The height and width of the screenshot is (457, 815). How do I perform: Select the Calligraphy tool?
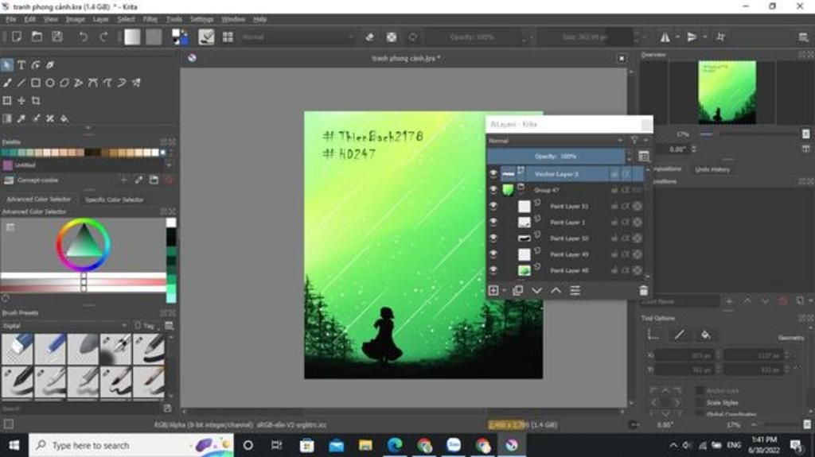50,65
